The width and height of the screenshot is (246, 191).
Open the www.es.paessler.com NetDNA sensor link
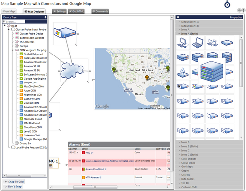click(109, 161)
